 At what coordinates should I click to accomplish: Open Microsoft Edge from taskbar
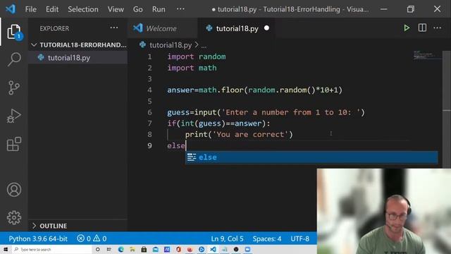point(121,249)
